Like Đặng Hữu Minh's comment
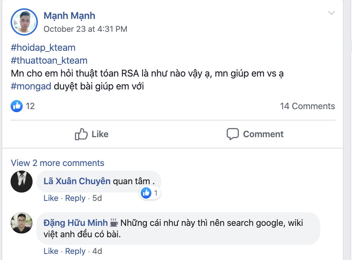The height and width of the screenshot is (260, 352). click(x=51, y=251)
